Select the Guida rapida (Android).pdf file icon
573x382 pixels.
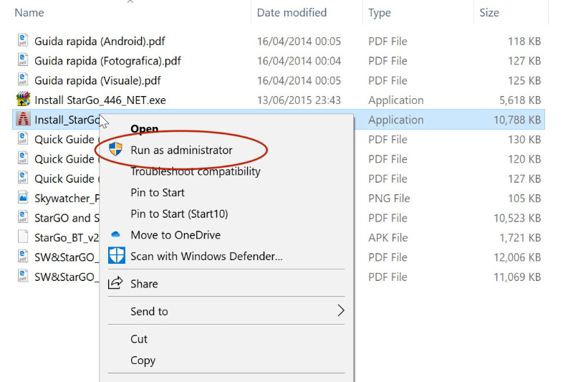[23, 40]
